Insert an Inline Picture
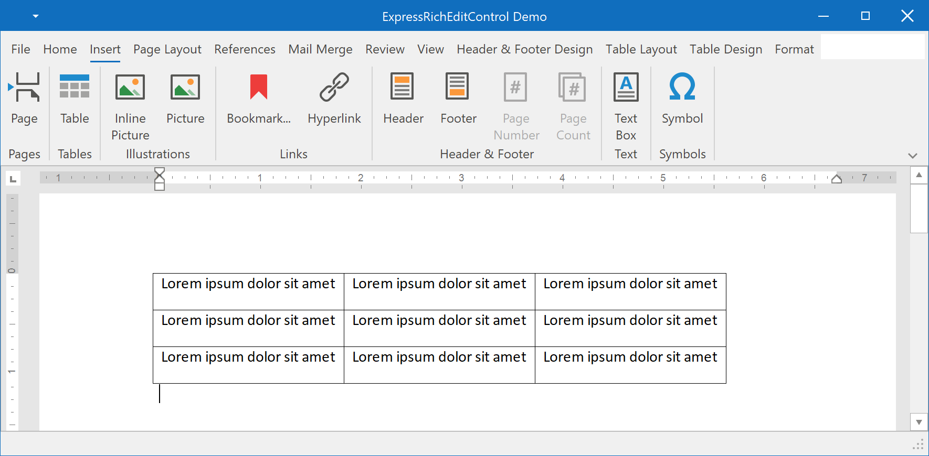929x456 pixels. click(x=130, y=87)
